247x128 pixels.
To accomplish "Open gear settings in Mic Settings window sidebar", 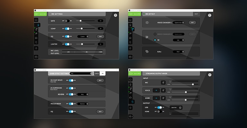I will point(36,48).
